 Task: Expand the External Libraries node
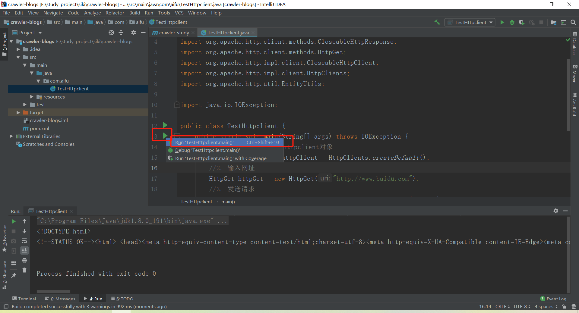coord(11,136)
